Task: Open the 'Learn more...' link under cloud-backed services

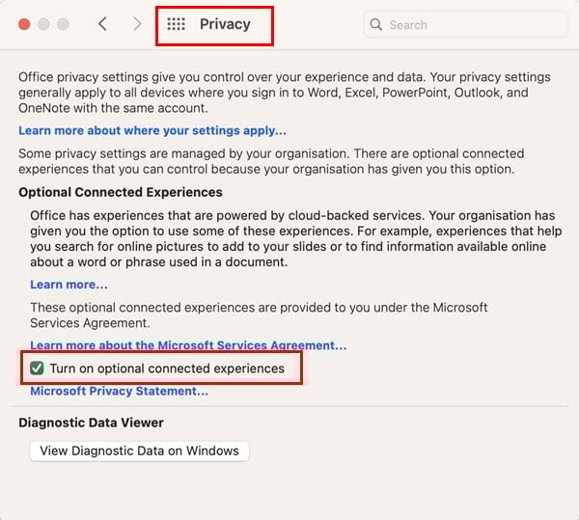Action: click(x=69, y=285)
